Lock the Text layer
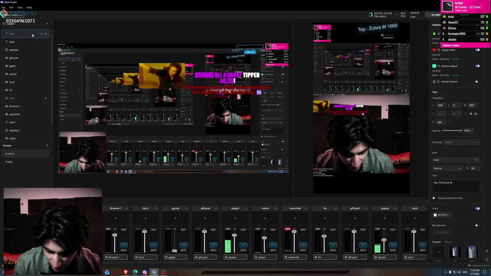The height and width of the screenshot is (276, 491). [x=41, y=34]
